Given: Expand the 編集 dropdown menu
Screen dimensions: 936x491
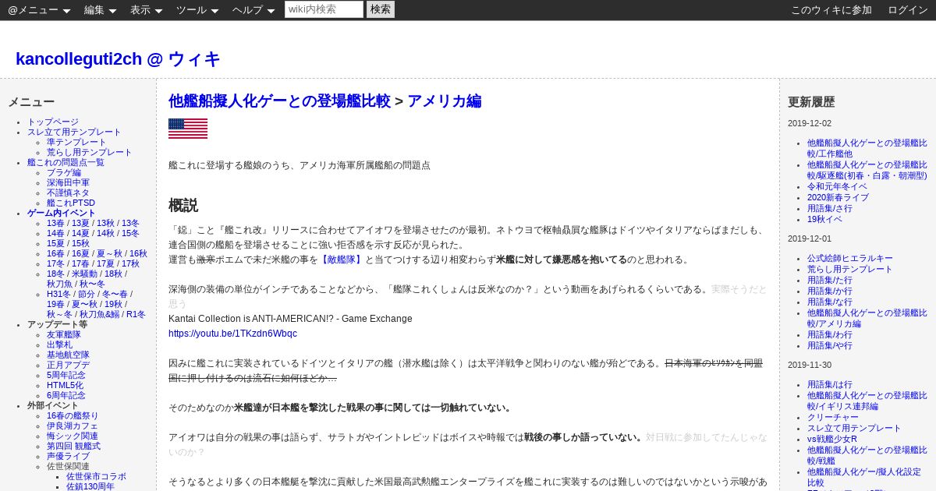Looking at the screenshot, I should [100, 10].
